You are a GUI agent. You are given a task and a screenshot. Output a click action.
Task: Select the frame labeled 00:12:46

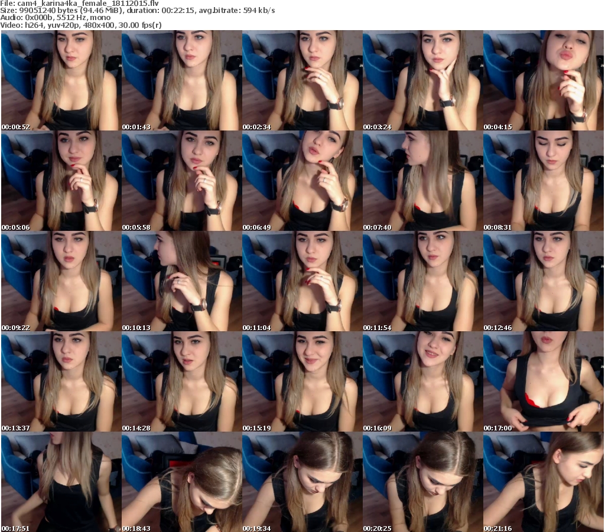click(x=544, y=281)
